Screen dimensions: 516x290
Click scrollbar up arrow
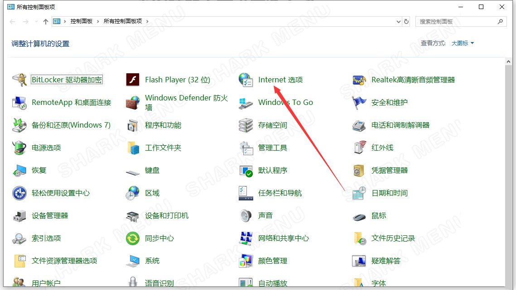(508, 62)
